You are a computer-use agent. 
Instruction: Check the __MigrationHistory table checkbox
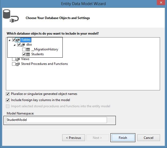click(24, 49)
